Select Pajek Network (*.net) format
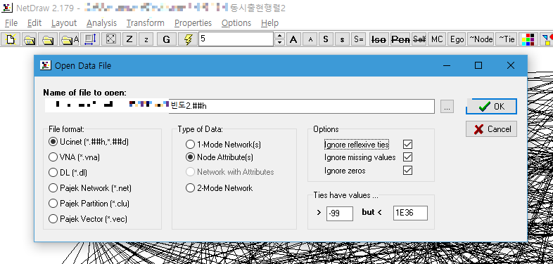The width and height of the screenshot is (553, 264). point(90,188)
